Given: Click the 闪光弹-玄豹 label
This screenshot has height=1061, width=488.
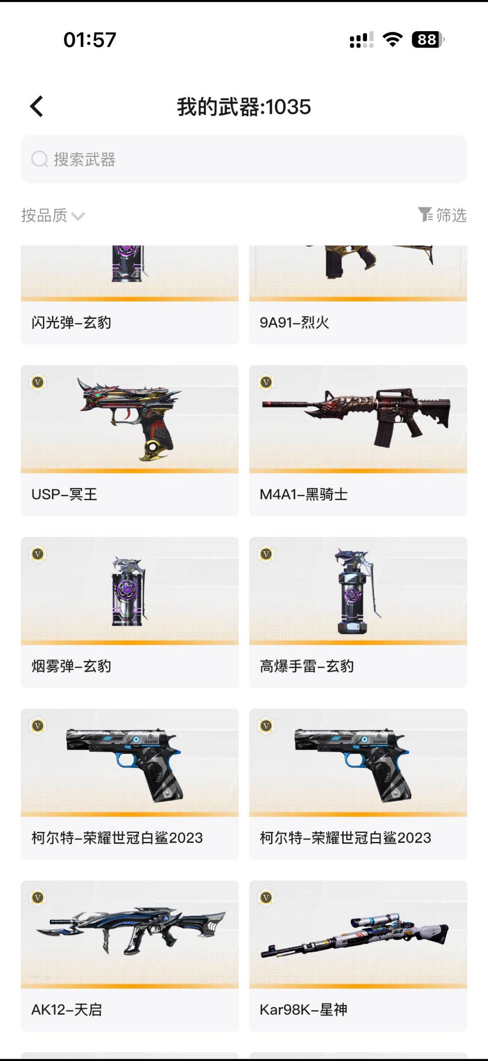Looking at the screenshot, I should (71, 323).
